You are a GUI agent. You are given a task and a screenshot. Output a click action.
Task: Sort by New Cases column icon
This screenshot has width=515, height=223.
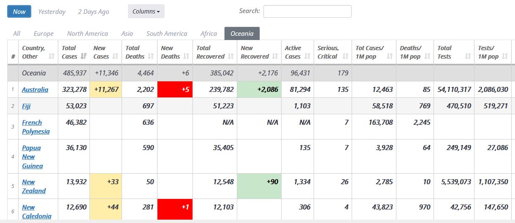click(115, 56)
